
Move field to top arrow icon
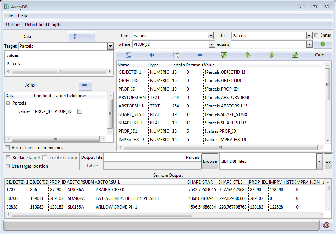click(224, 55)
